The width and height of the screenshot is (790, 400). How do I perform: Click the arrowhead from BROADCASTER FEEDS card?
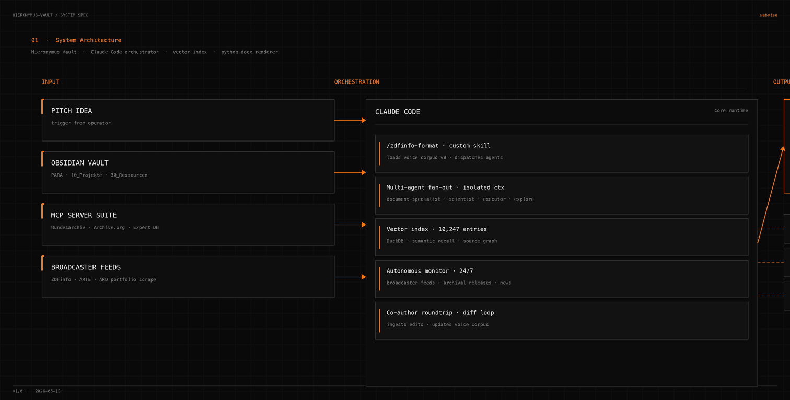coord(363,277)
